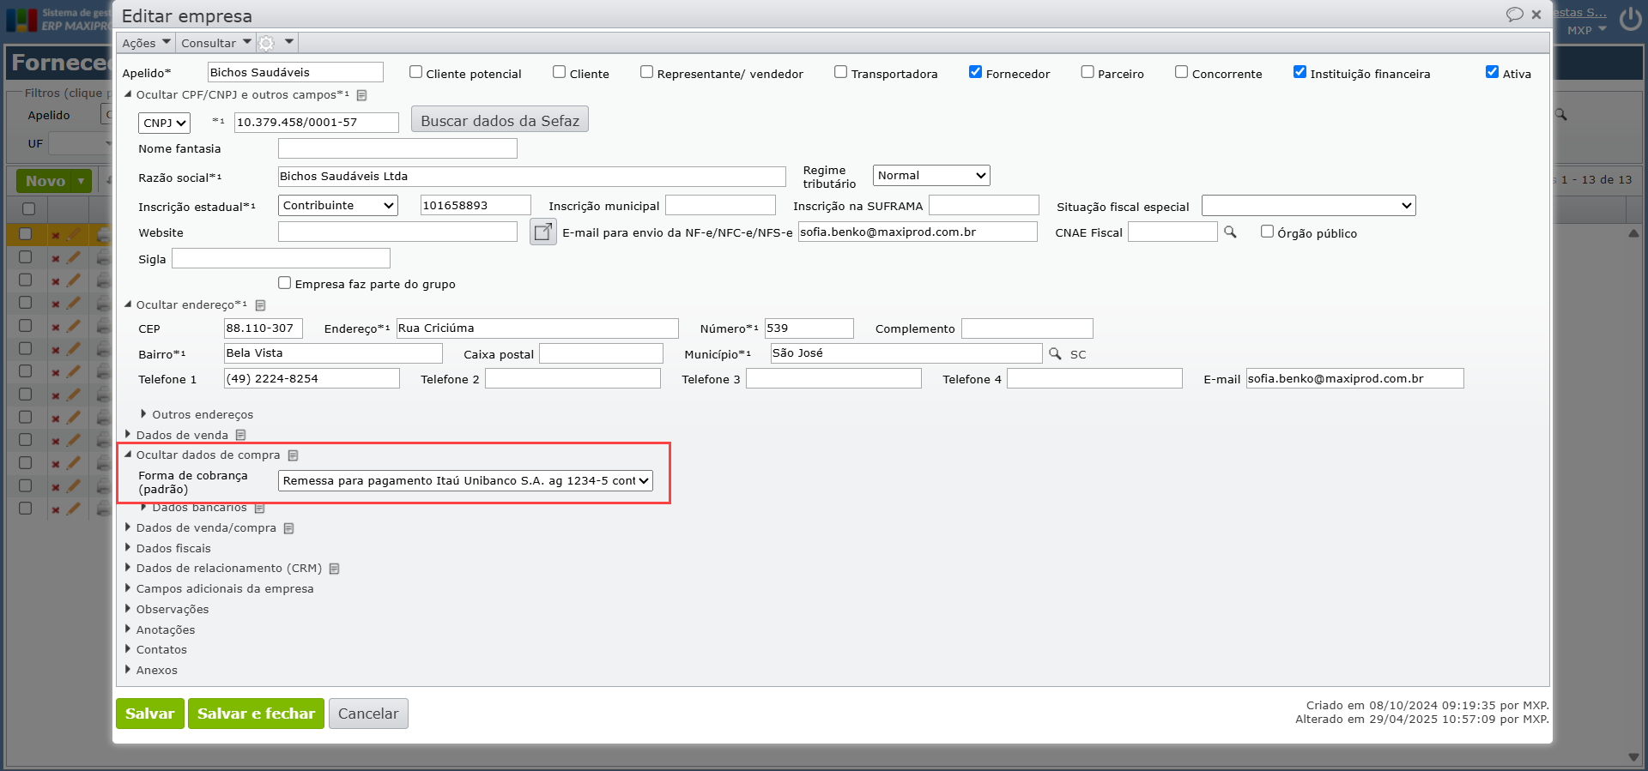Screen dimensions: 1648x771
Task: Click note icon beside Dados de relacionamento (CRM)
Action: click(334, 569)
